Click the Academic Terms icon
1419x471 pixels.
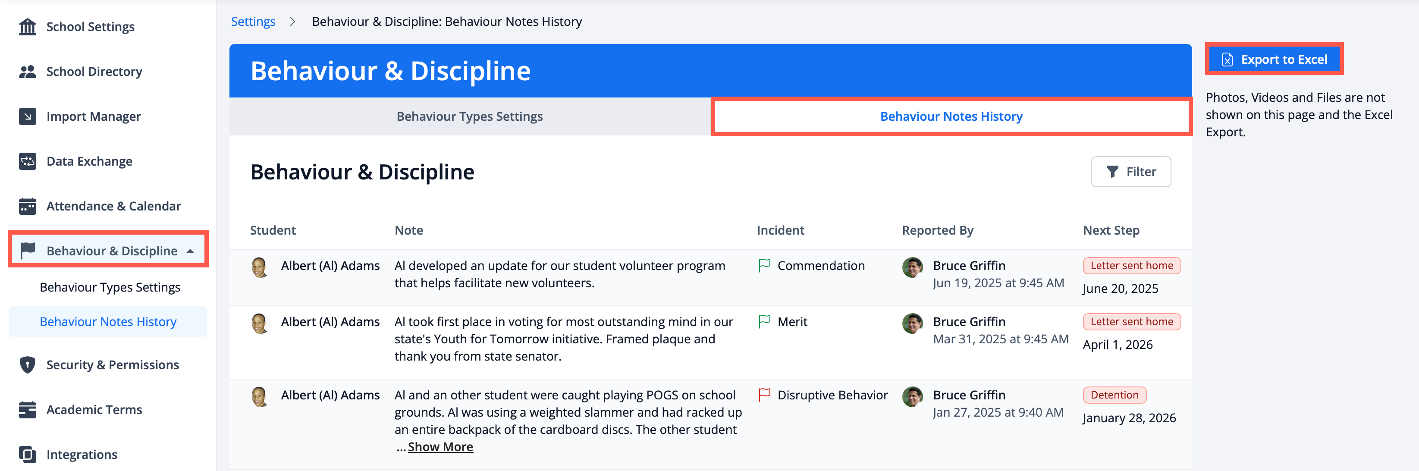tap(27, 410)
